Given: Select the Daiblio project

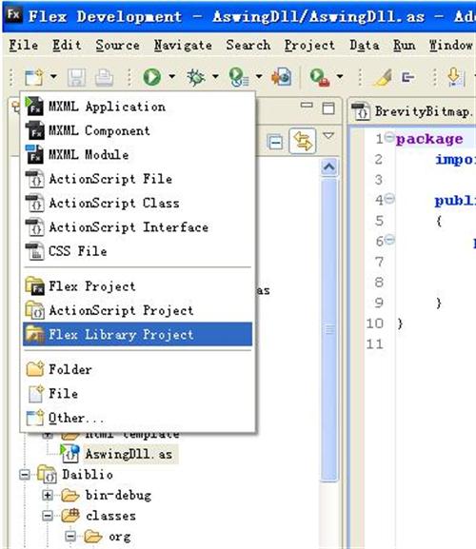Looking at the screenshot, I should (x=88, y=475).
